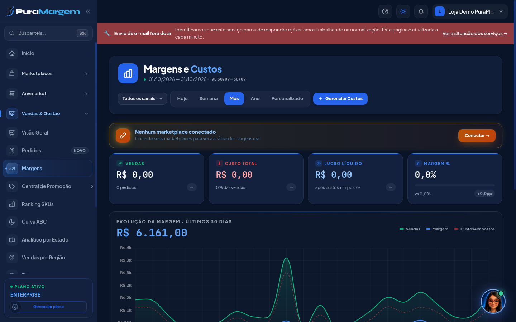Image resolution: width=516 pixels, height=322 pixels.
Task: Select the Ano period tab
Action: coord(255,99)
